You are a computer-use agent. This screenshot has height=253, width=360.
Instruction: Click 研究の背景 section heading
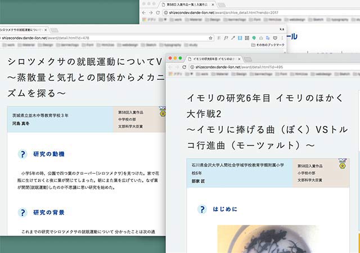click(x=49, y=213)
